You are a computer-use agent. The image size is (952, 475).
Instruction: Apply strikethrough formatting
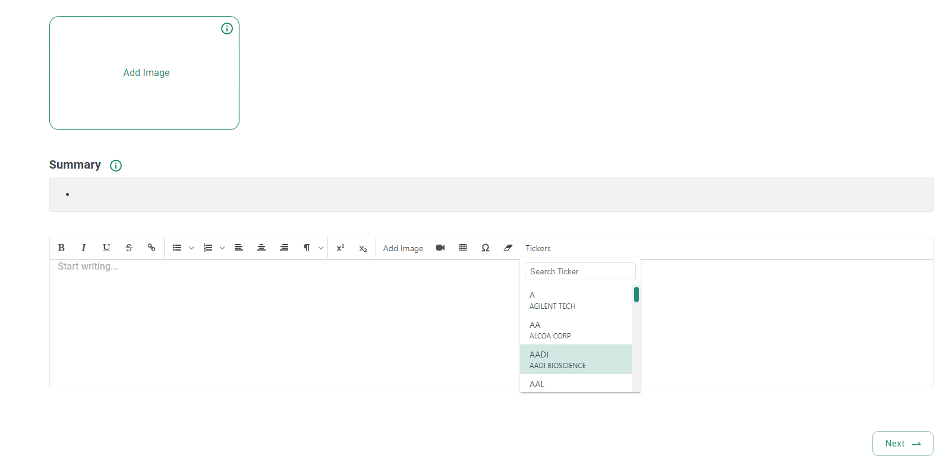point(129,248)
